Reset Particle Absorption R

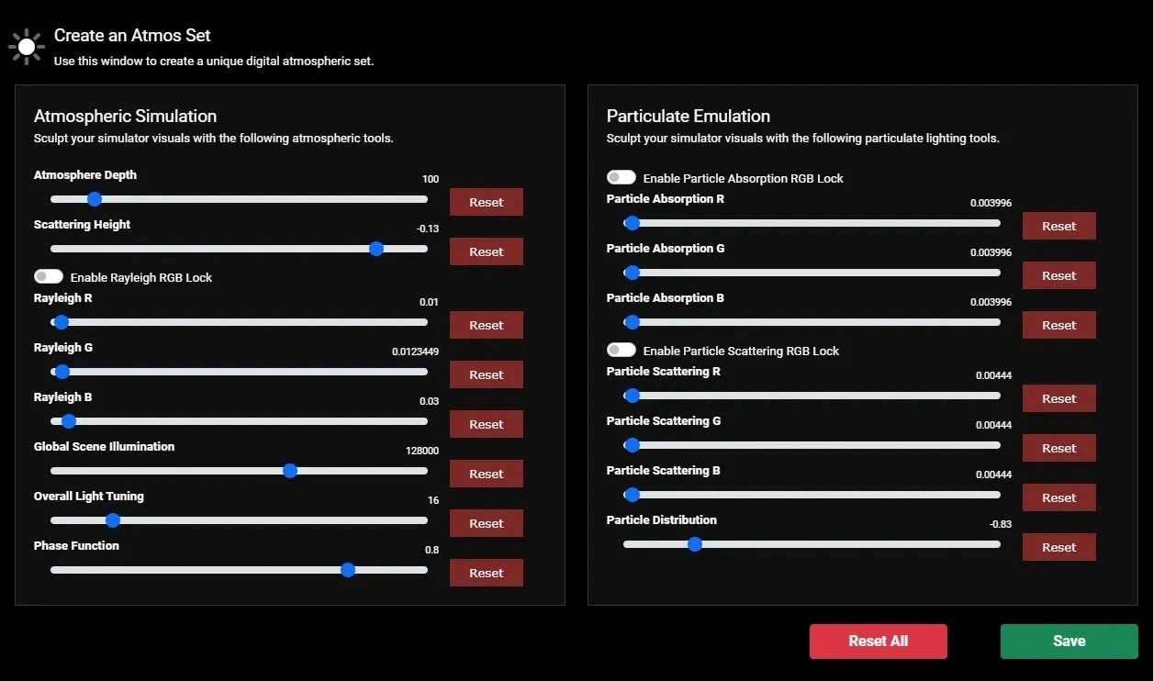[x=1058, y=226]
